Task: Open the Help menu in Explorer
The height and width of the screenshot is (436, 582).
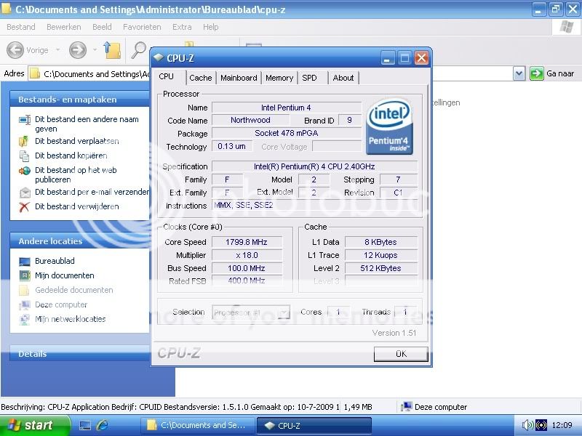Action: (x=210, y=27)
